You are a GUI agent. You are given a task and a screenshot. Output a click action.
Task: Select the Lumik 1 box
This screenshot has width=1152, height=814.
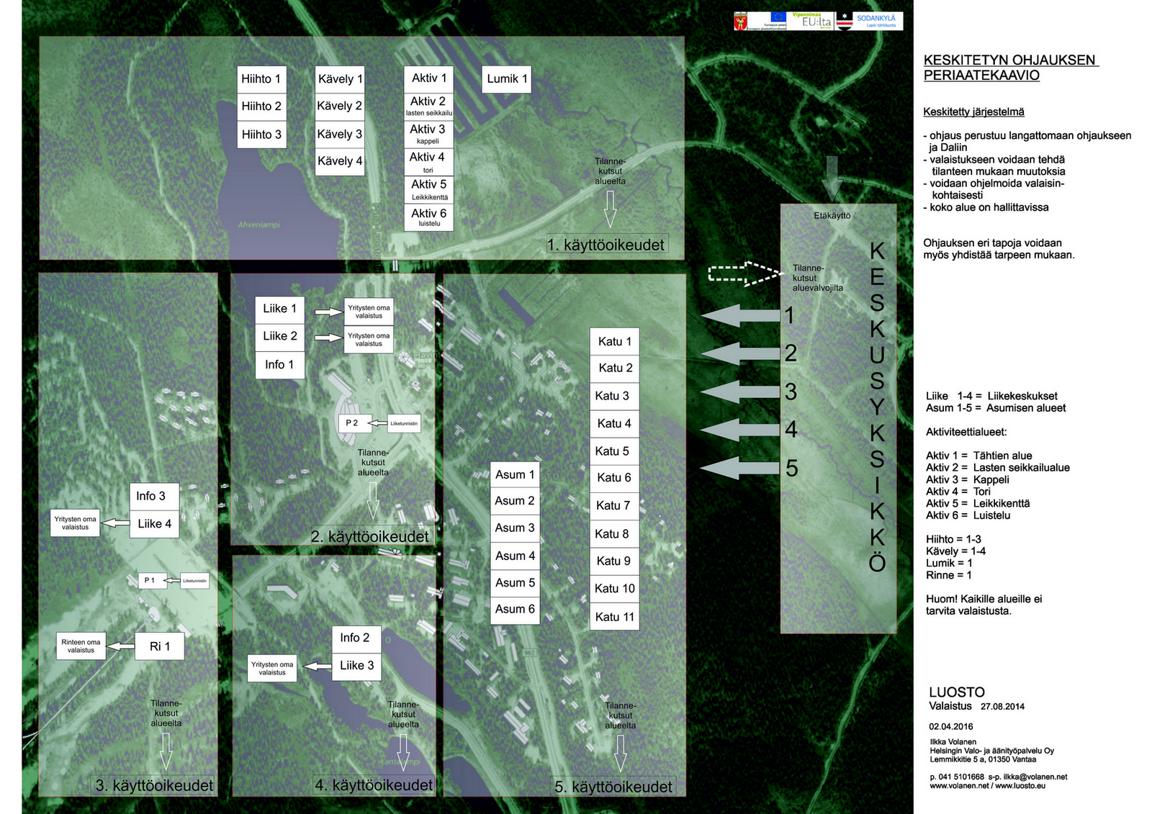pyautogui.click(x=507, y=79)
